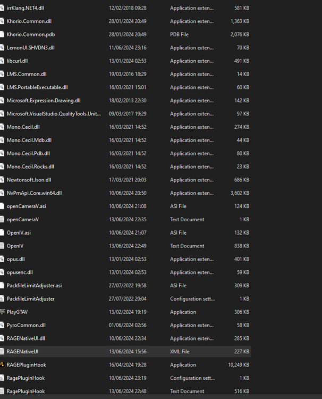Select opus.dll file

click(16, 259)
